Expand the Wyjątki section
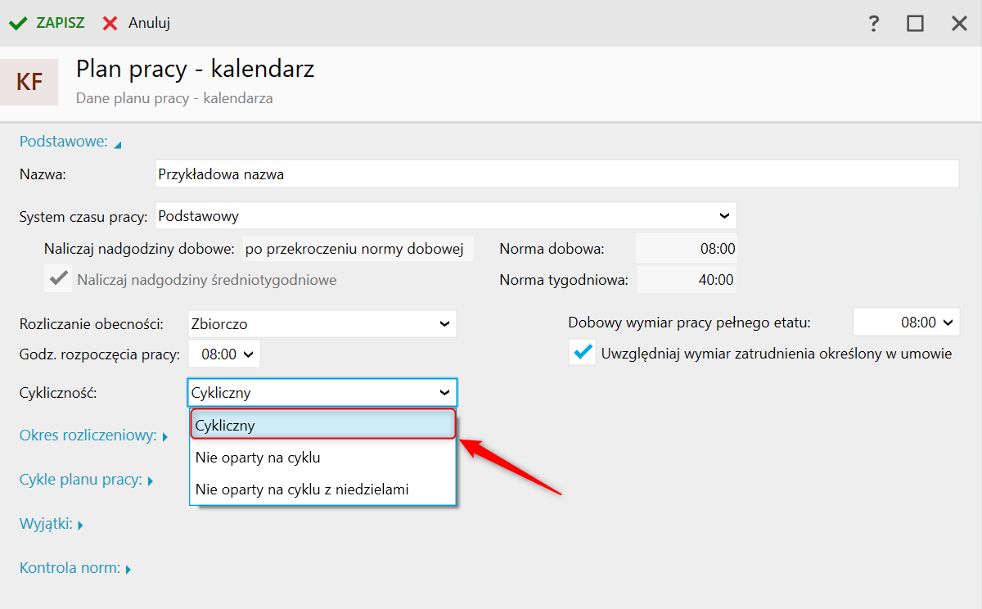This screenshot has height=609, width=982. pos(80,526)
